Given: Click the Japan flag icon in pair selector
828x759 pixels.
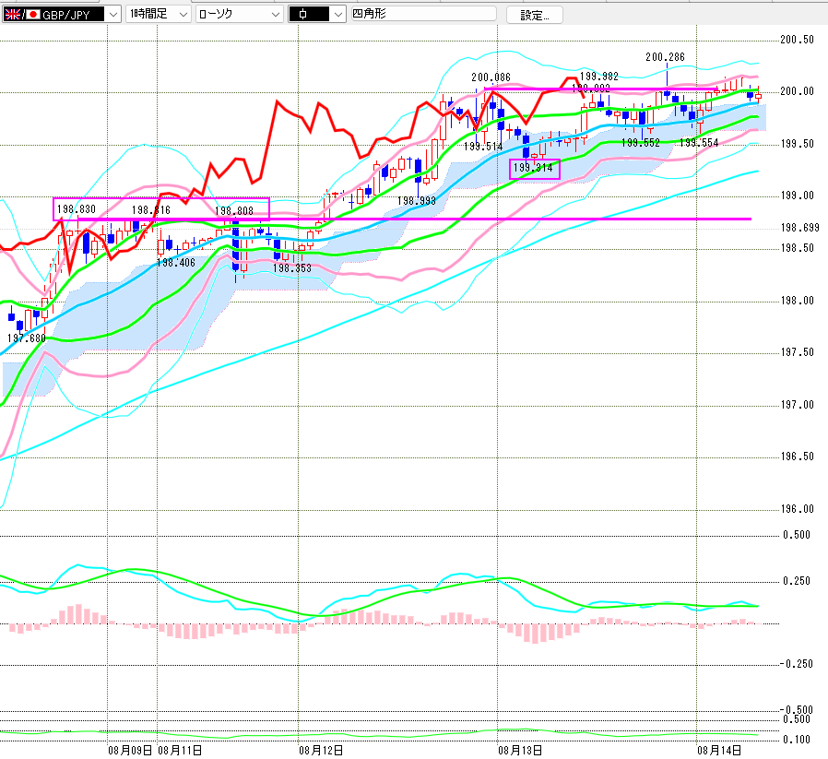Looking at the screenshot, I should click(x=33, y=14).
